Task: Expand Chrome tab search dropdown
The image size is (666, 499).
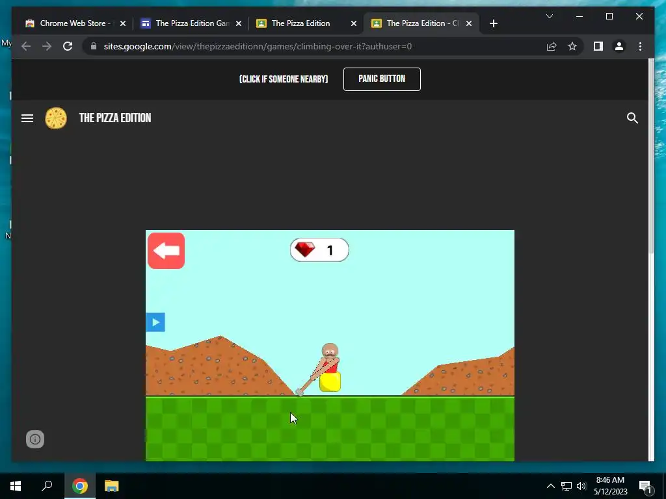Action: (549, 16)
